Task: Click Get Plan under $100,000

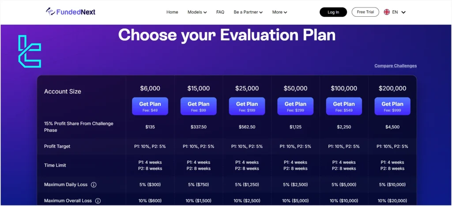Action: coord(344,106)
